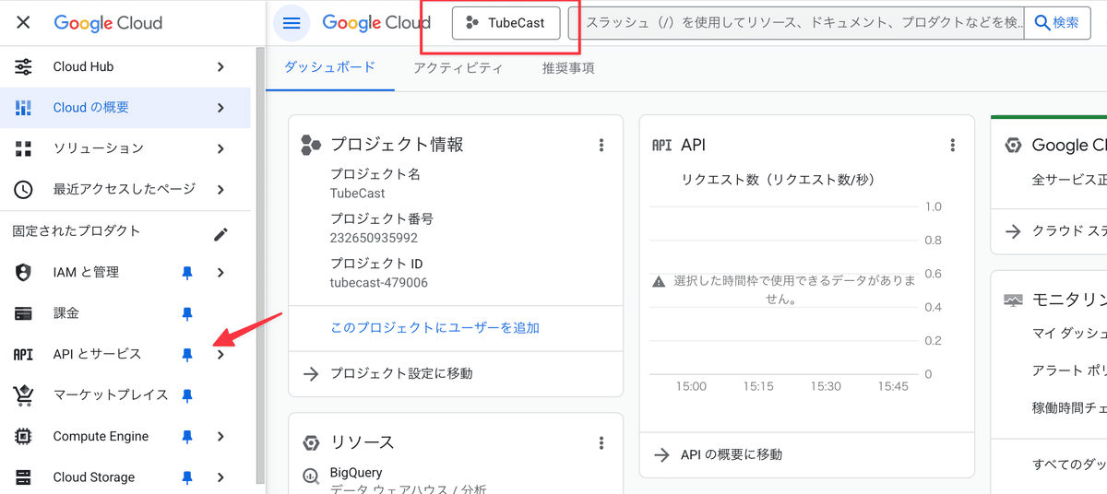Expand the Compute Engine submenu chevron

[x=220, y=436]
